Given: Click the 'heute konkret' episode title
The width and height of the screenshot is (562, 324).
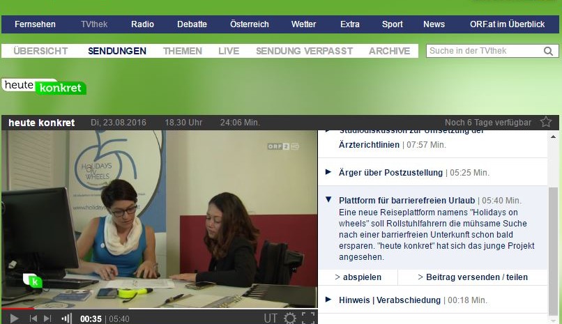Looking at the screenshot, I should (42, 123).
